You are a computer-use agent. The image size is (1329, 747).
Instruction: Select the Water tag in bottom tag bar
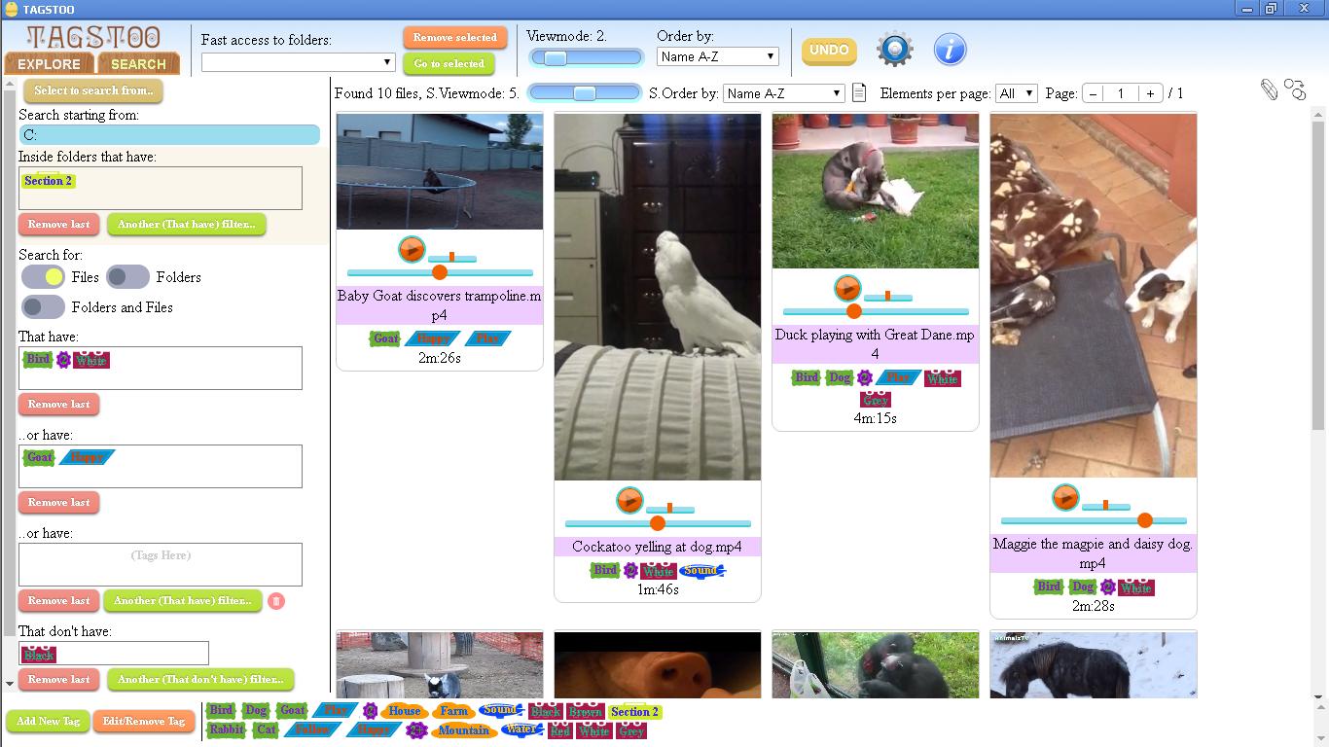tap(521, 729)
